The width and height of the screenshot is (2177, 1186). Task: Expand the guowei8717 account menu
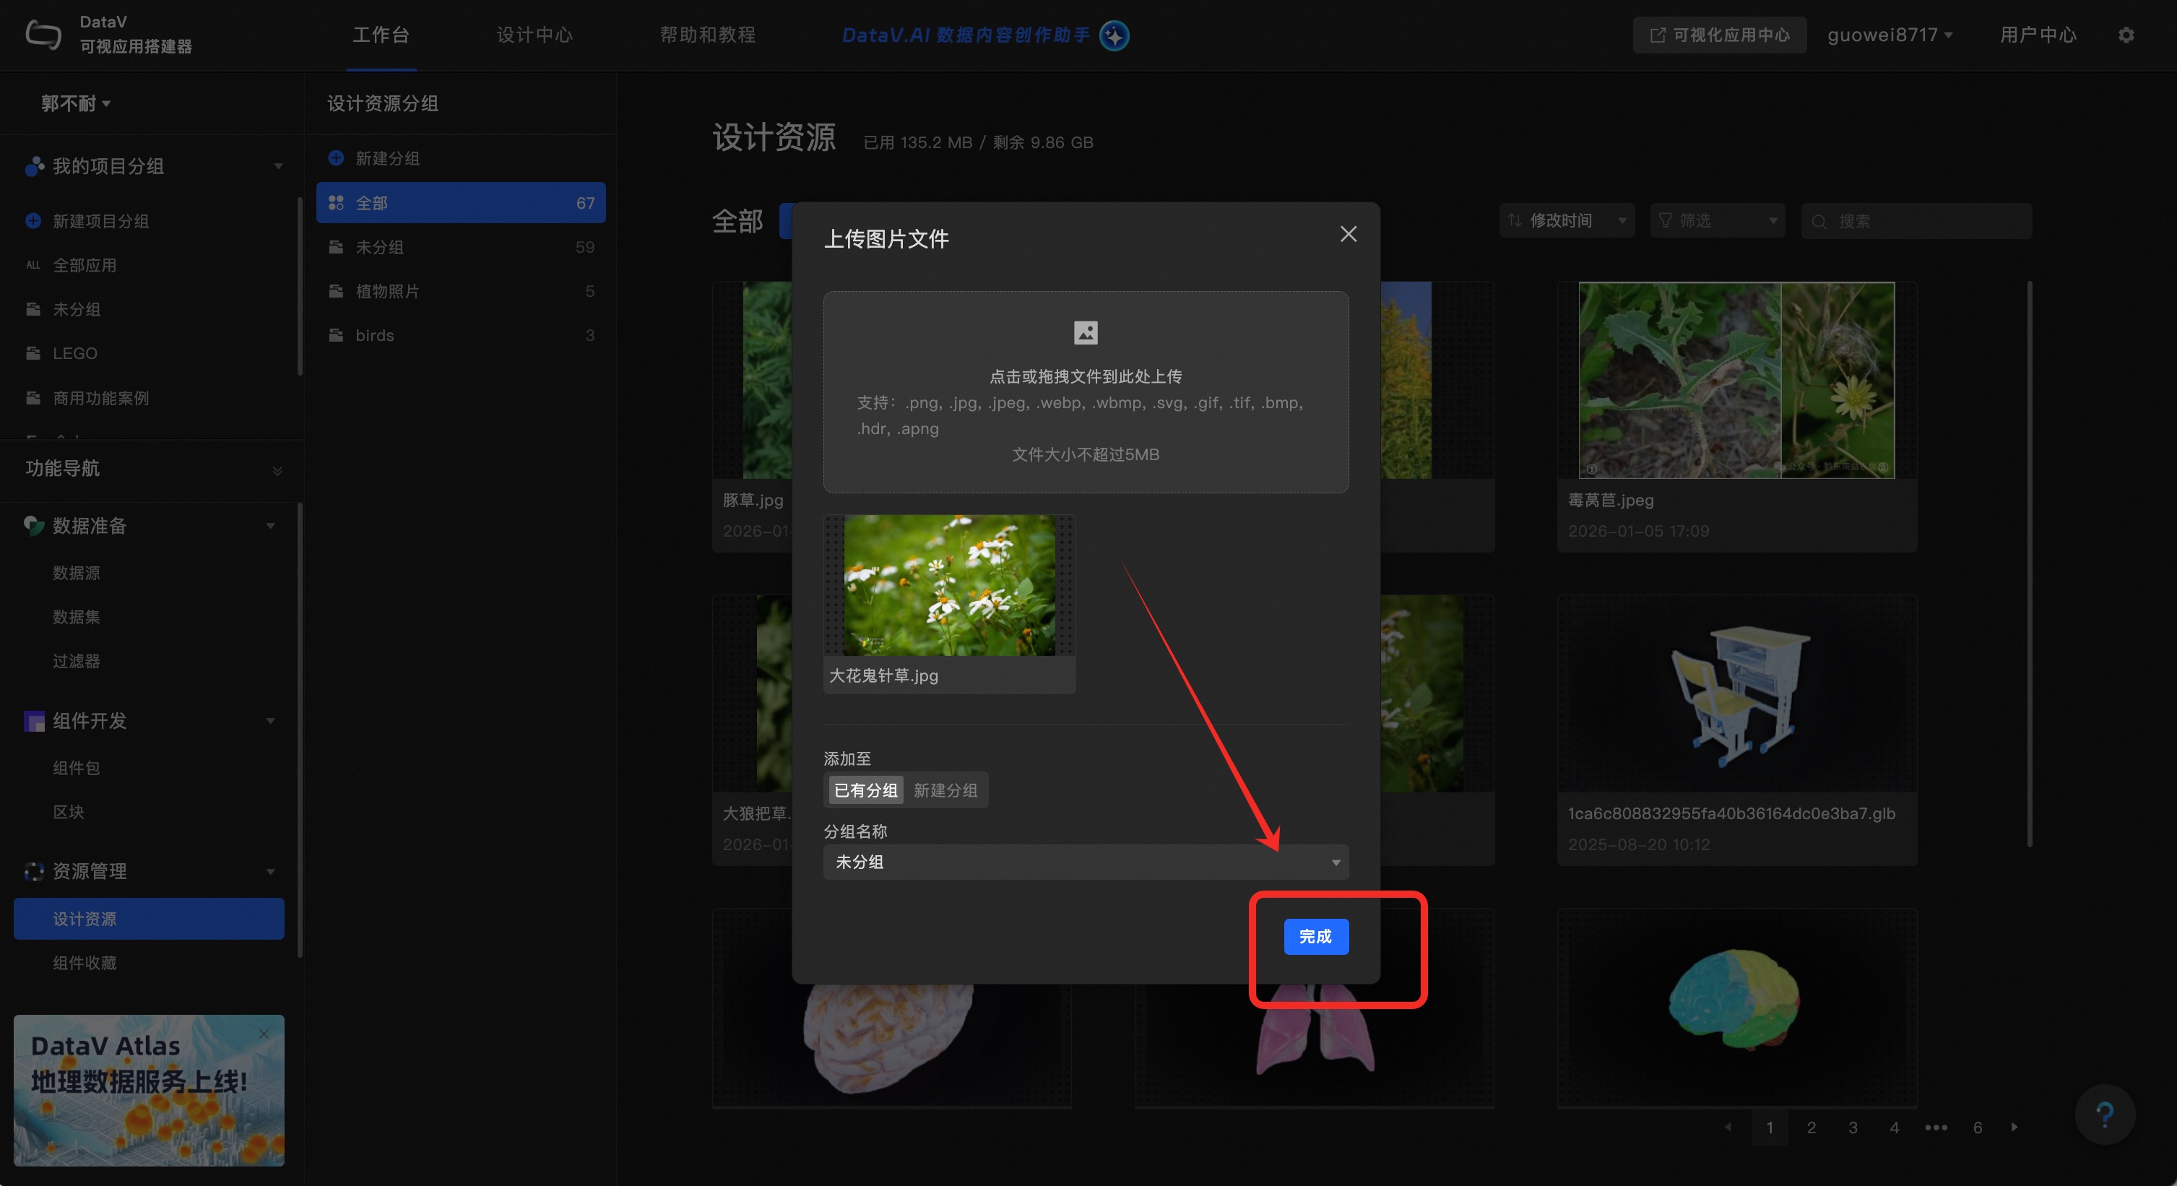pos(1889,35)
